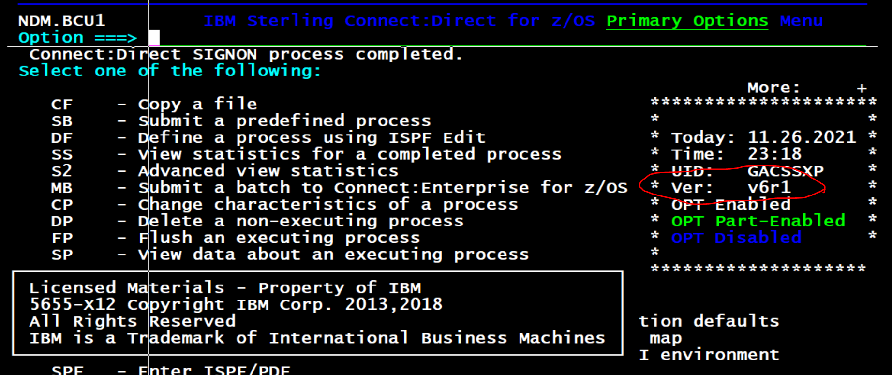Select the CF Copy a file option

click(x=61, y=105)
